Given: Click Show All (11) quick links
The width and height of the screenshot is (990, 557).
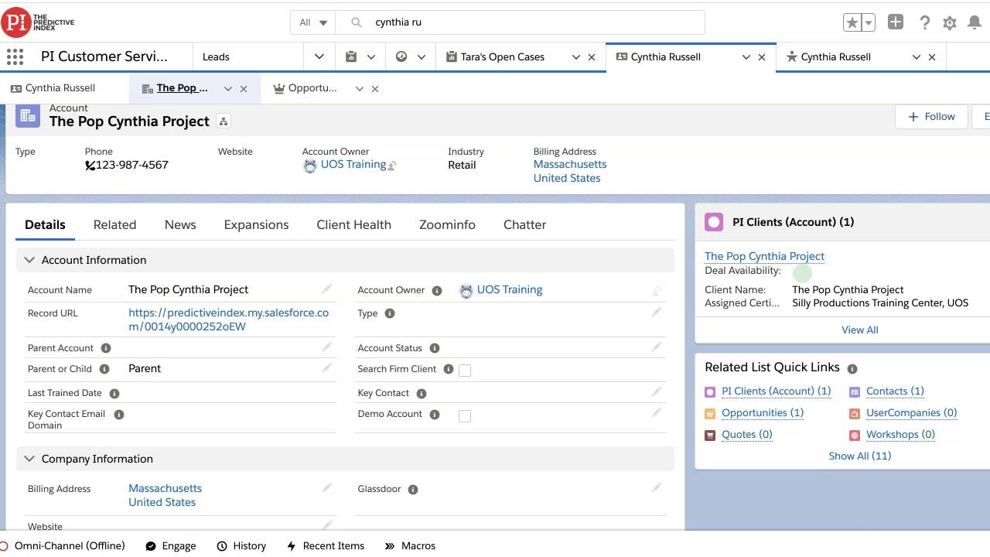Looking at the screenshot, I should (x=860, y=456).
